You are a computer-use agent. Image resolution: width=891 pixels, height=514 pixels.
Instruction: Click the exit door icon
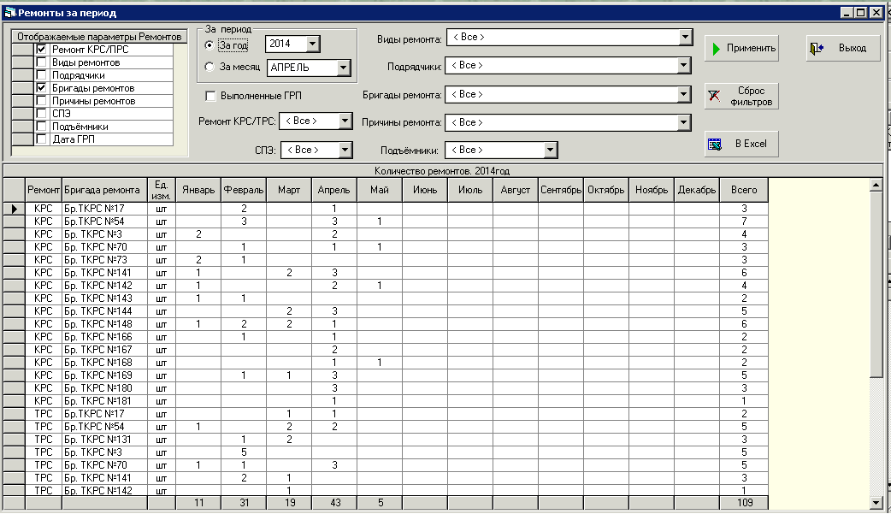coord(817,49)
